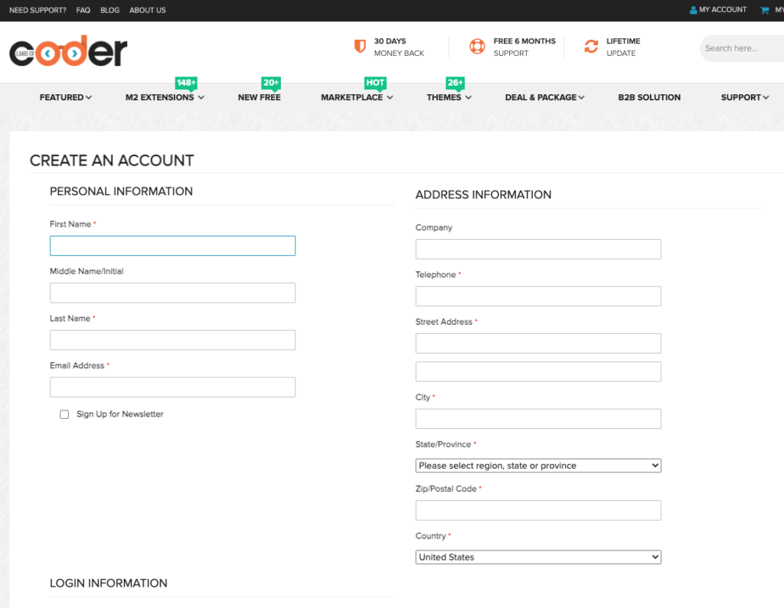The height and width of the screenshot is (608, 784).
Task: Open the shopping cart icon
Action: click(764, 10)
